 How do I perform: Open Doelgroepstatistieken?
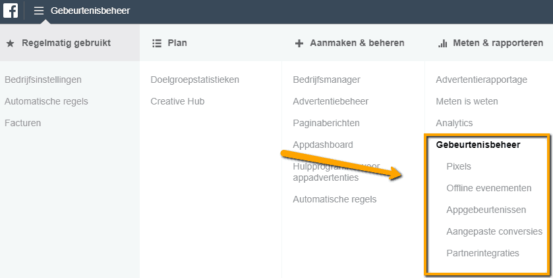pos(194,80)
